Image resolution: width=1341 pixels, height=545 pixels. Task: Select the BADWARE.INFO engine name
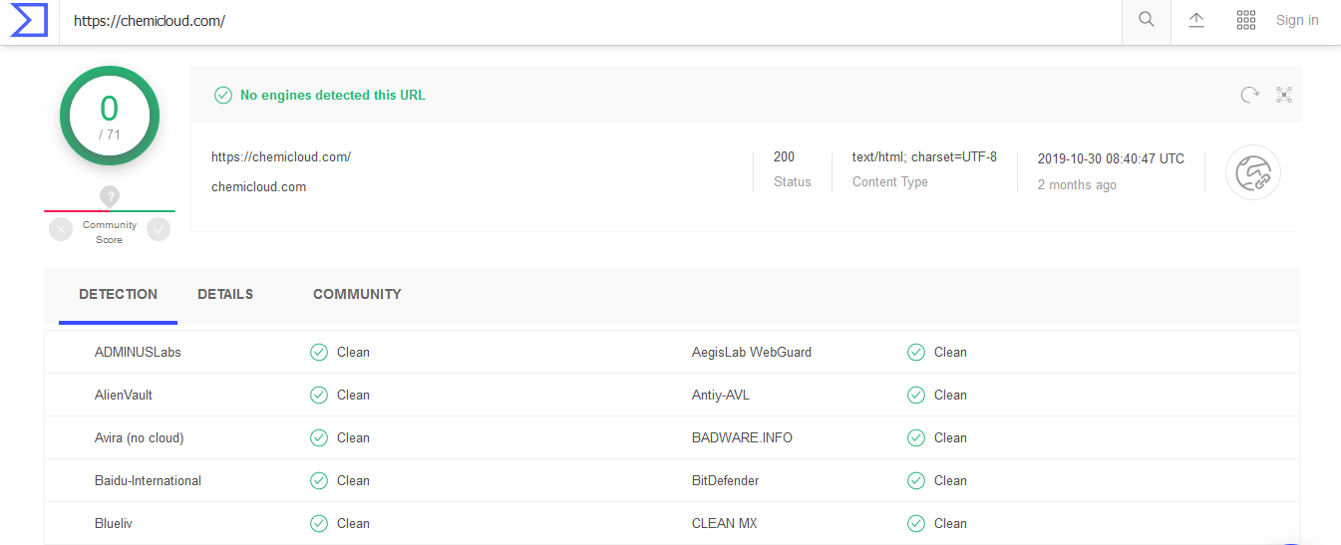(743, 437)
